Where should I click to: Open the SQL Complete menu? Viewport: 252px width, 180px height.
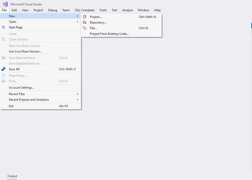[x=84, y=10]
